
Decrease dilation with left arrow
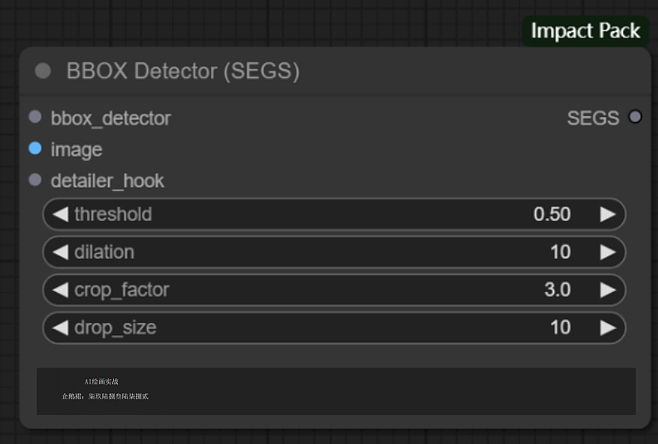[x=60, y=251]
